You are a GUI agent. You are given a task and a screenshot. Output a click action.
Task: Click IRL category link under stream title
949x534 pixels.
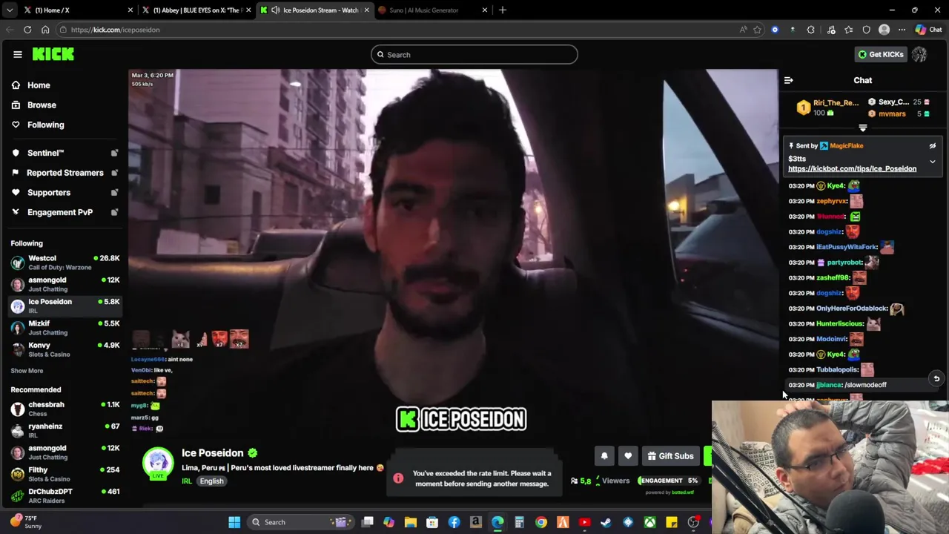coord(187,481)
